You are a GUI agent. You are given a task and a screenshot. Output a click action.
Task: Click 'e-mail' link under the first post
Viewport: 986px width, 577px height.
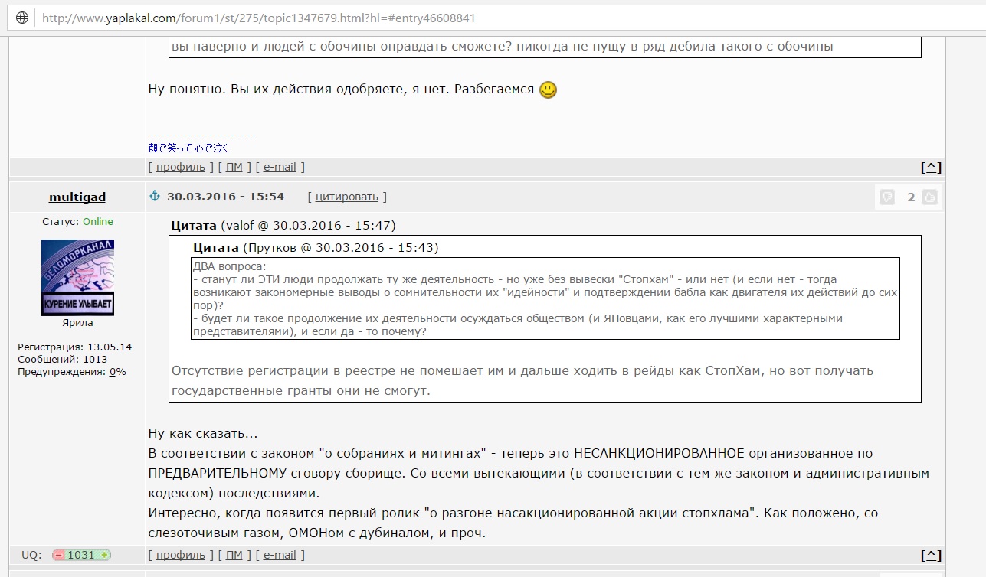(x=280, y=167)
